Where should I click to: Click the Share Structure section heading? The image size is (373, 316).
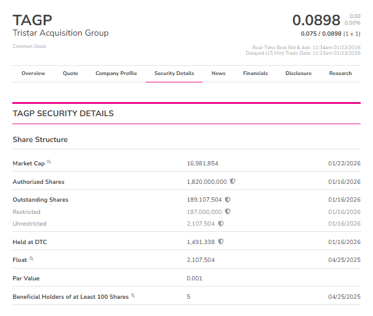40,140
